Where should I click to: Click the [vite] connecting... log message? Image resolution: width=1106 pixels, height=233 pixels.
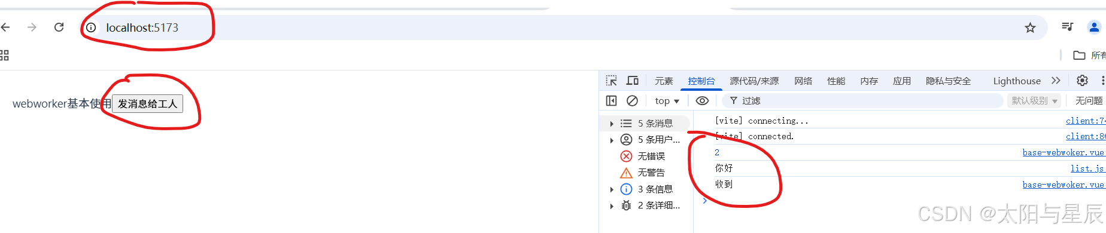point(762,121)
